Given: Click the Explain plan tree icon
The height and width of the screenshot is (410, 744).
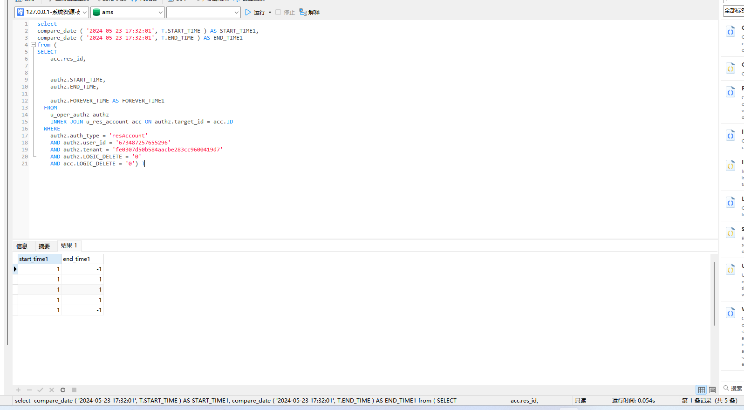Looking at the screenshot, I should pyautogui.click(x=303, y=12).
